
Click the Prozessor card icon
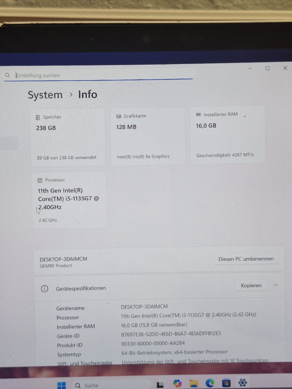click(40, 180)
